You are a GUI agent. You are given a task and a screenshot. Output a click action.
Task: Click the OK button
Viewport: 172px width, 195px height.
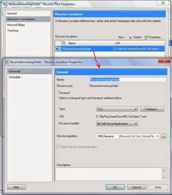(x=115, y=187)
